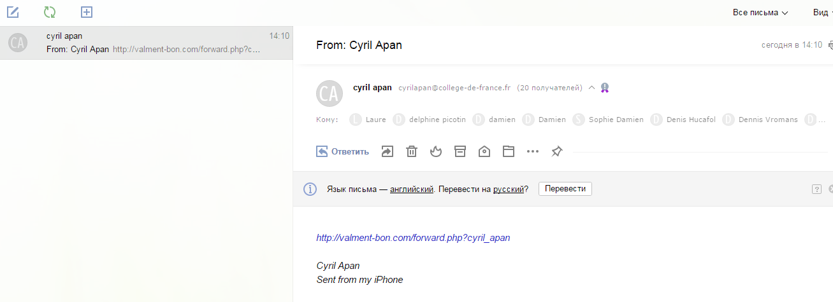Delete the email with the trash icon
Image resolution: width=833 pixels, height=302 pixels.
coord(412,151)
